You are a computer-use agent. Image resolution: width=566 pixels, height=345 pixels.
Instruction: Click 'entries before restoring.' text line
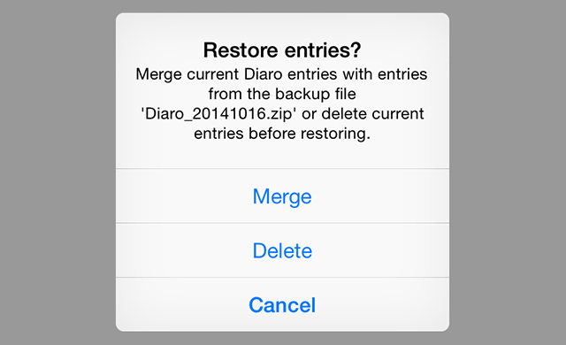click(x=282, y=134)
